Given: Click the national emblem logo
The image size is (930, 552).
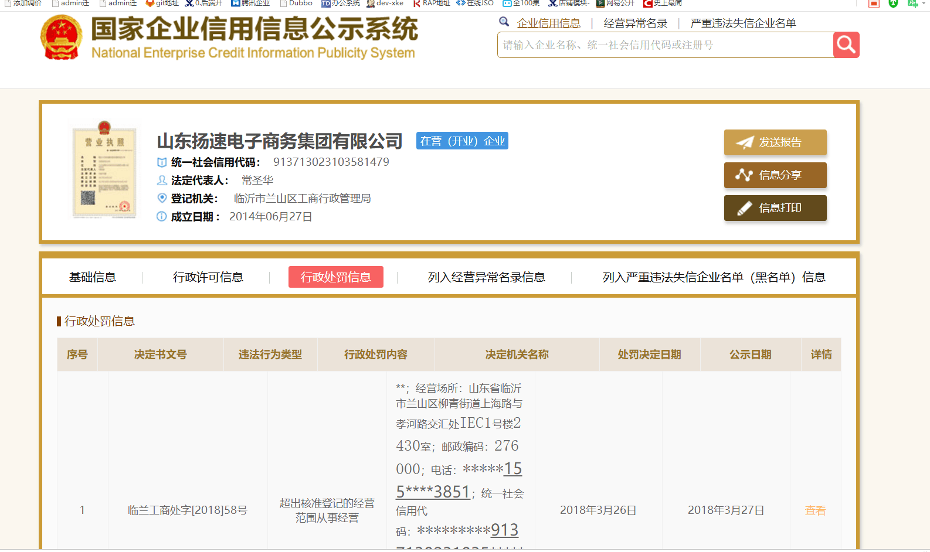Looking at the screenshot, I should [61, 38].
